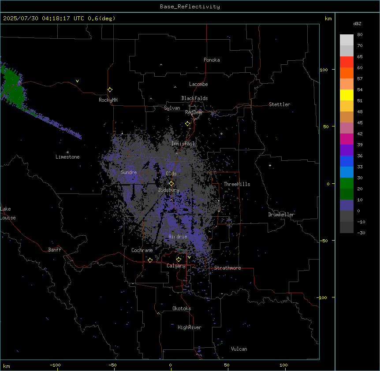Select the light blue 30-33 dBZ swatch
Screen dimensions: 380x371
(346, 172)
